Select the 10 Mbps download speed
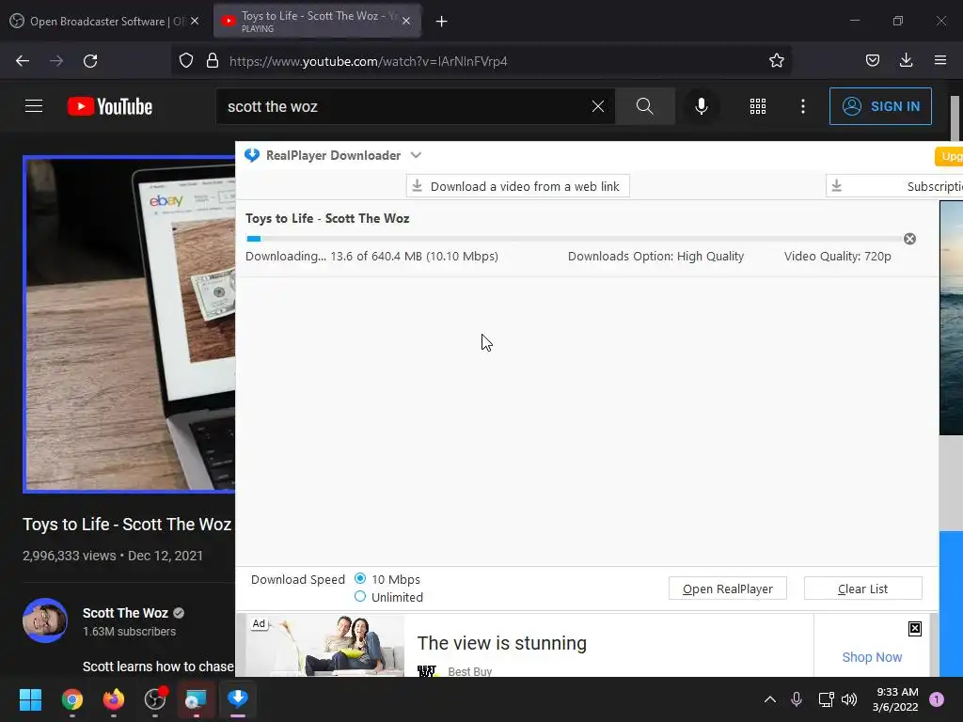The width and height of the screenshot is (963, 722). tap(360, 578)
